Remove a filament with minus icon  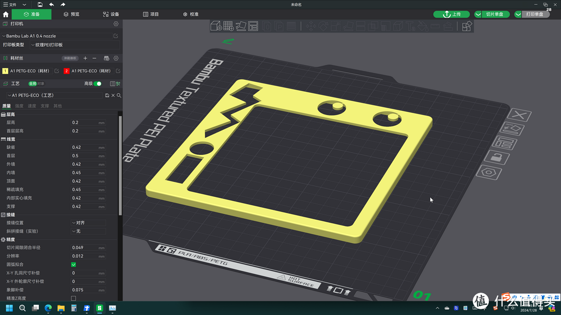(x=95, y=58)
